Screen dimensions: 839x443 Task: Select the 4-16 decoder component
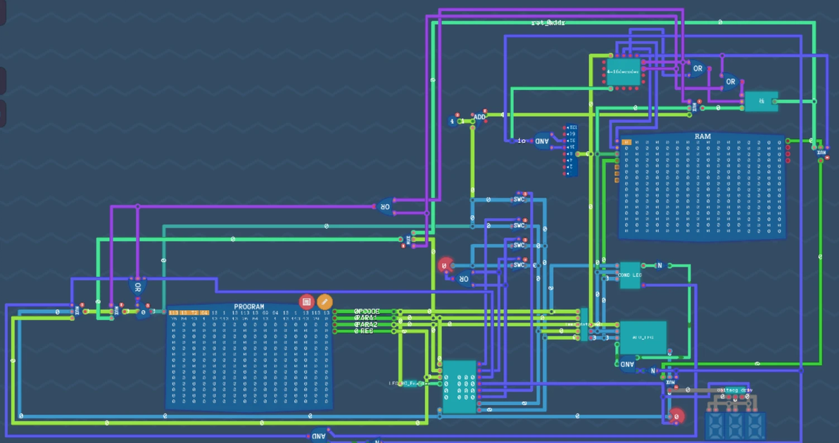click(624, 72)
